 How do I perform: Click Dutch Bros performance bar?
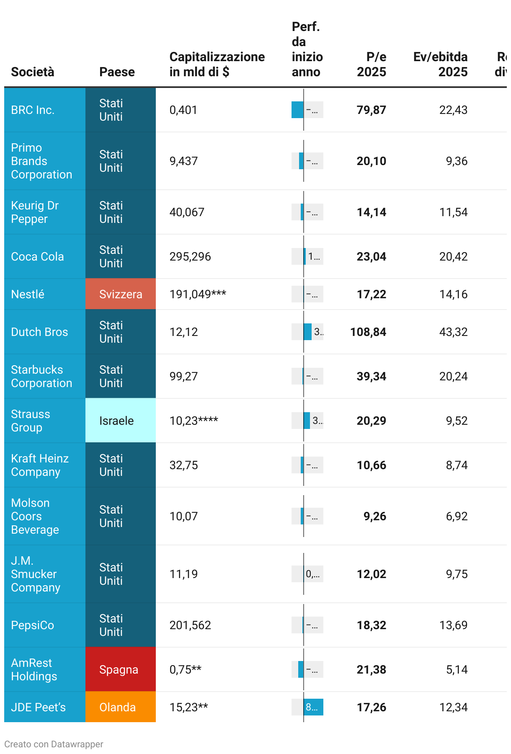(x=308, y=332)
